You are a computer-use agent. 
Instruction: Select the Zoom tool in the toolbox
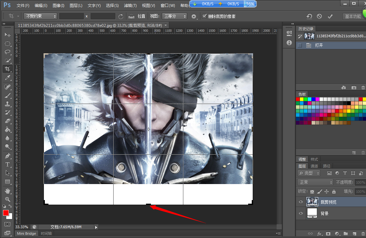[8, 199]
